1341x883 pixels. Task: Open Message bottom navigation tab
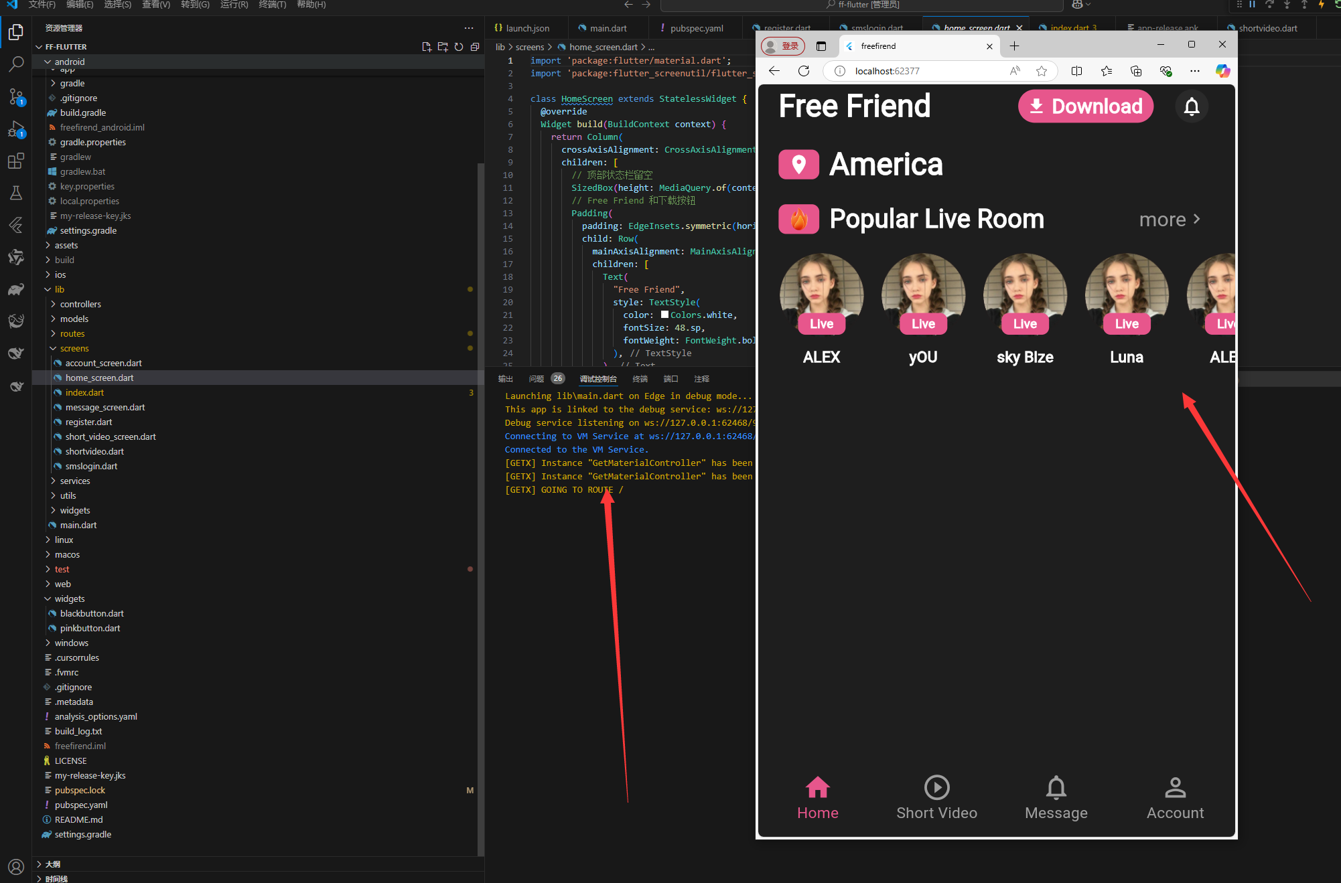pos(1056,797)
